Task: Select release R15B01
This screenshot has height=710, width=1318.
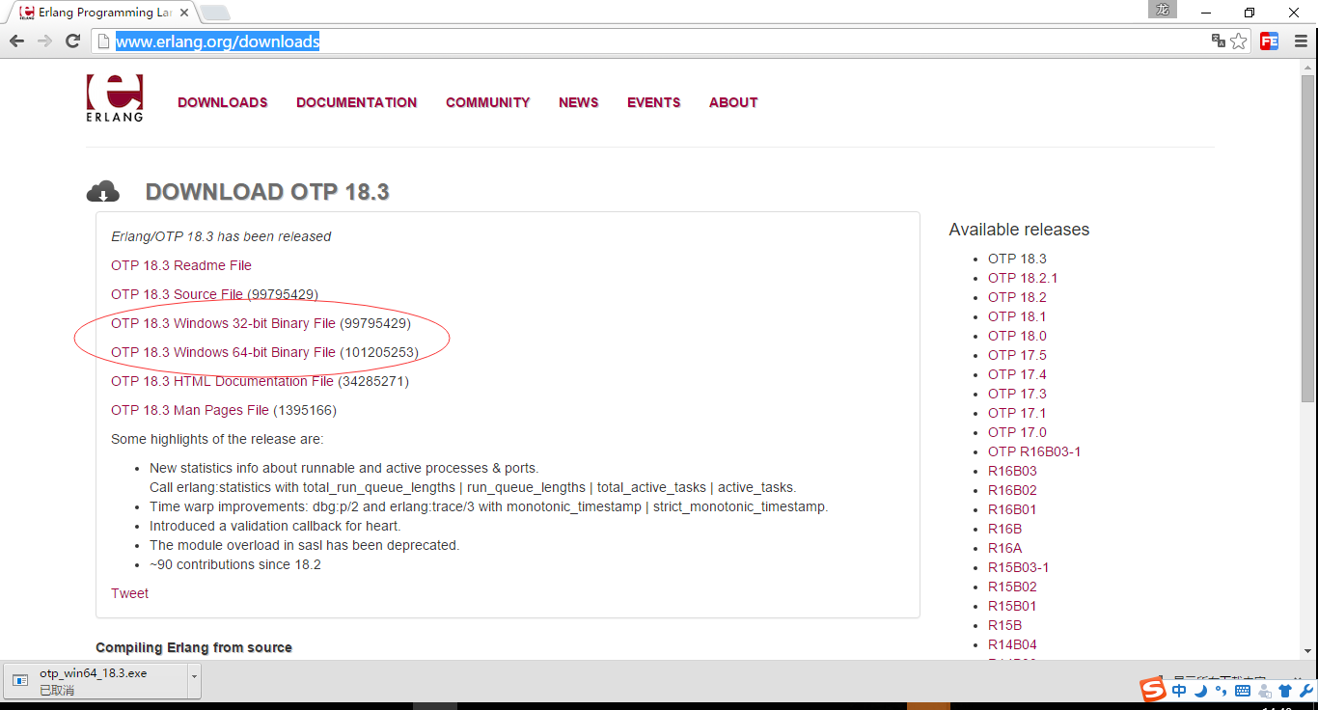Action: pyautogui.click(x=1012, y=606)
